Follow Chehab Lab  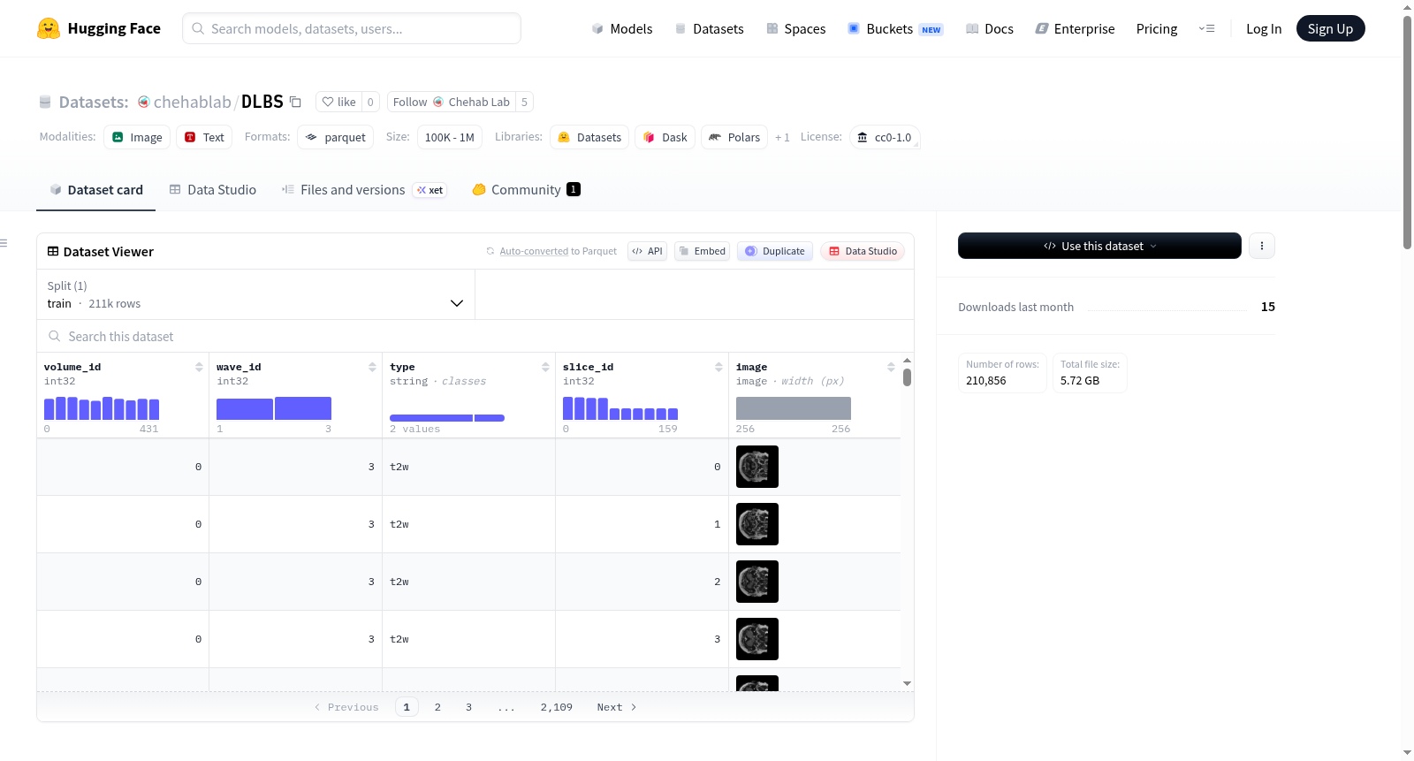pos(452,102)
